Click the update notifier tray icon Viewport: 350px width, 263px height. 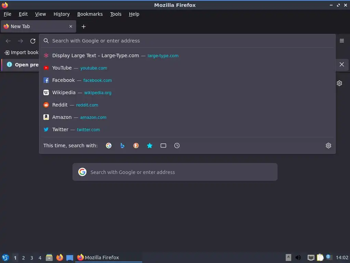pos(329,257)
